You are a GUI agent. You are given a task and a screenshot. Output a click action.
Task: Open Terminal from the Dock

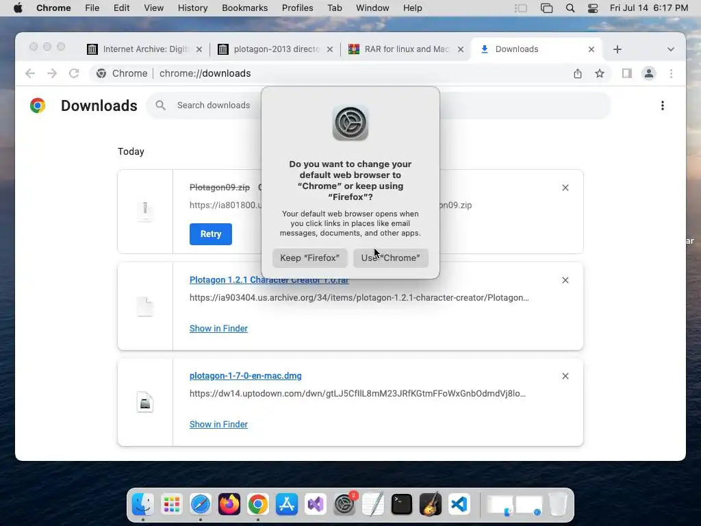pos(401,505)
